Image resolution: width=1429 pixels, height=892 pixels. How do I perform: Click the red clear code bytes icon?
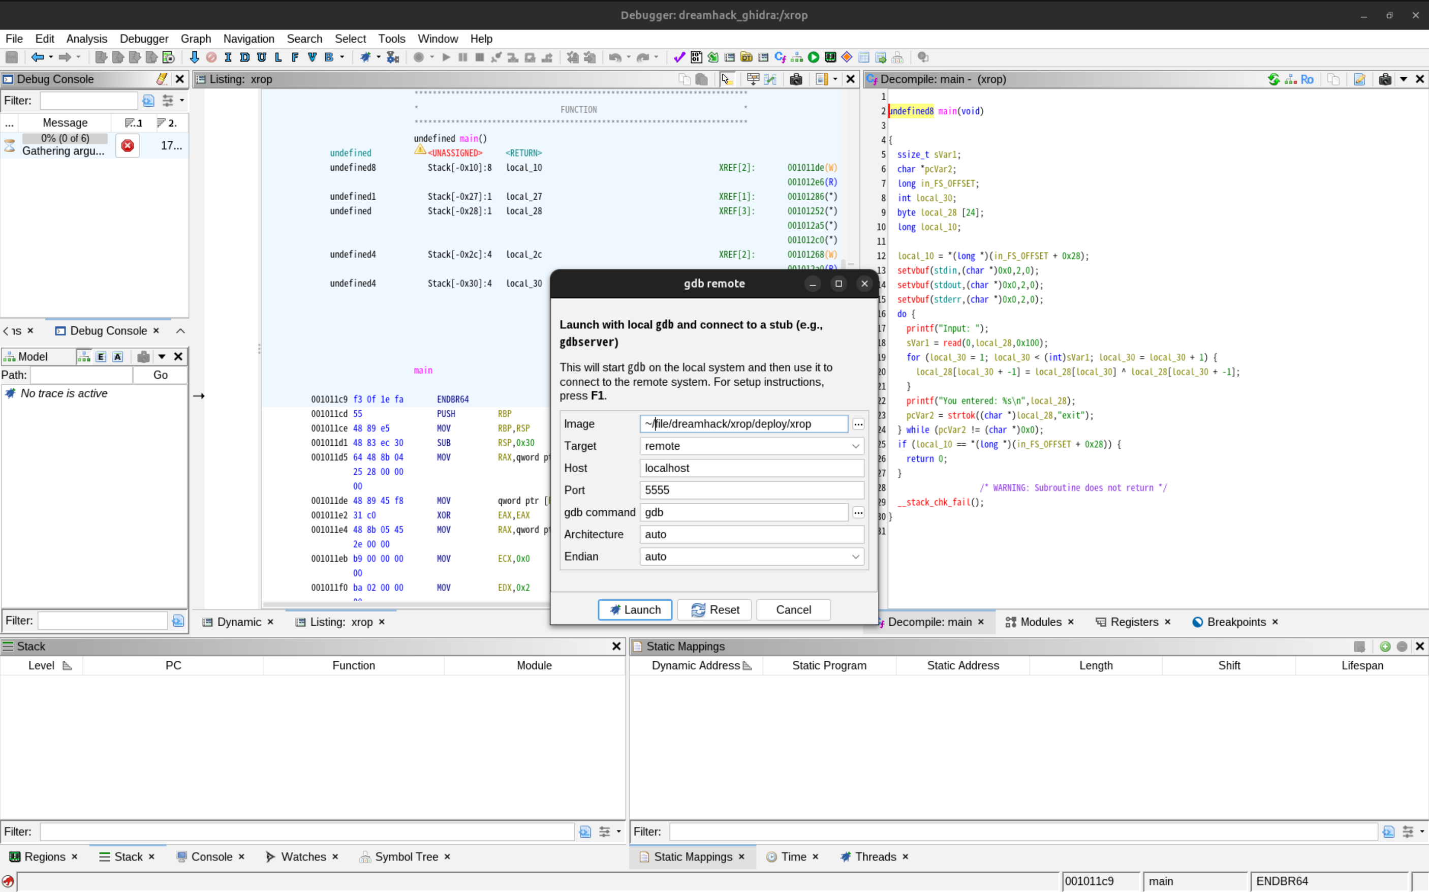click(x=211, y=57)
